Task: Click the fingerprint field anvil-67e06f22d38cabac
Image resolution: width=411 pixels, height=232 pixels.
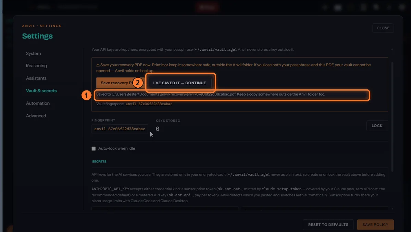Action: pyautogui.click(x=120, y=129)
